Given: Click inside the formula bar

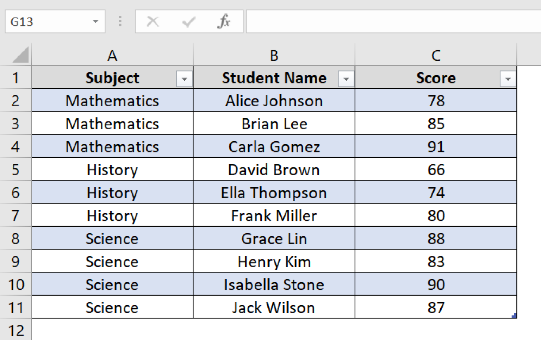Looking at the screenshot, I should click(387, 22).
